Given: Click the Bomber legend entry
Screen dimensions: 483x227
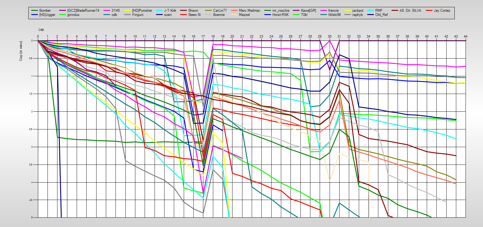Looking at the screenshot, I should pyautogui.click(x=45, y=11).
